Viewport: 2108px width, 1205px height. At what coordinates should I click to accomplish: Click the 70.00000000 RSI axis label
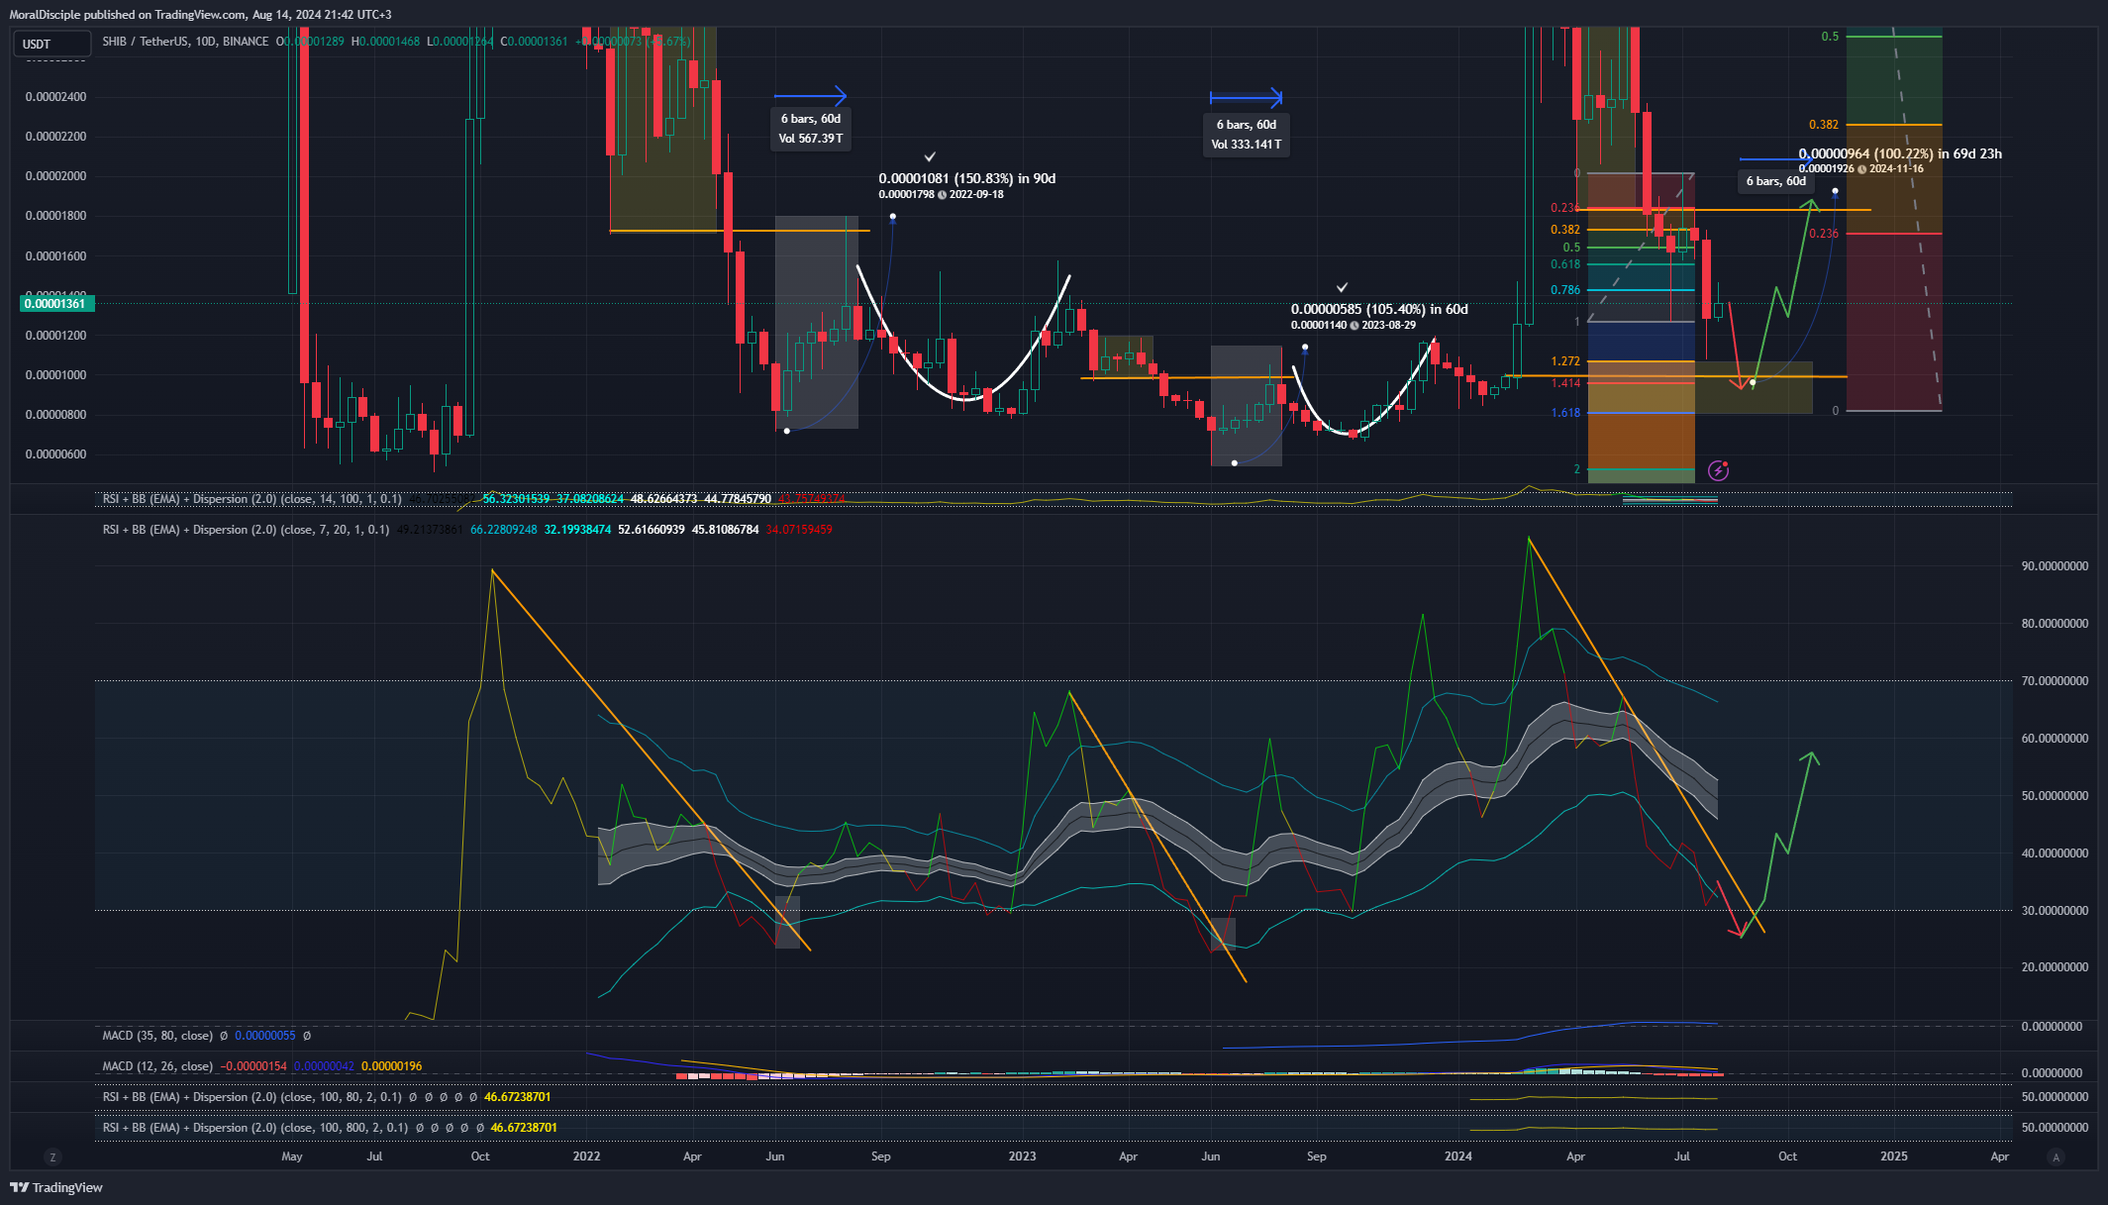pyautogui.click(x=2055, y=681)
